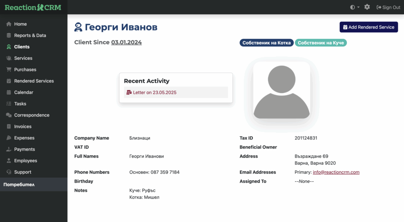404x222 pixels.
Task: Sign out of the CRM
Action: 388,7
